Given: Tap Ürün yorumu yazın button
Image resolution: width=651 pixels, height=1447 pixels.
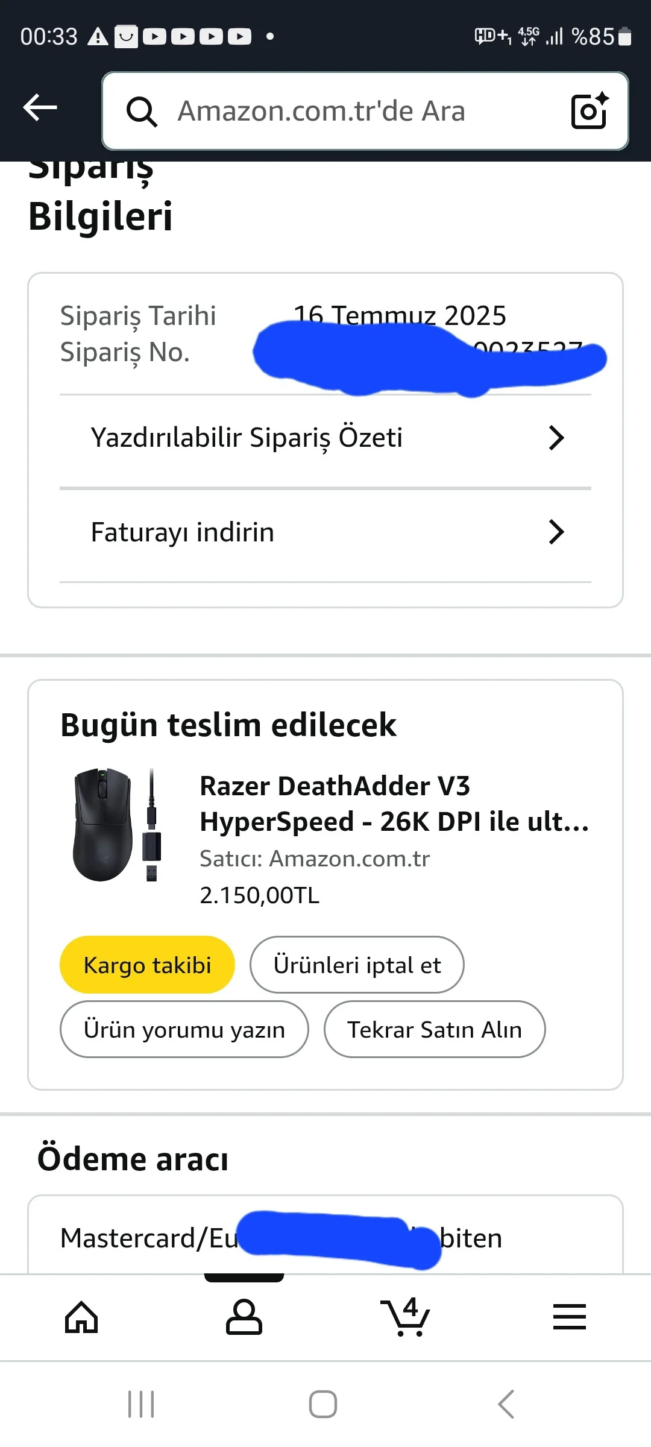Looking at the screenshot, I should 184,1029.
